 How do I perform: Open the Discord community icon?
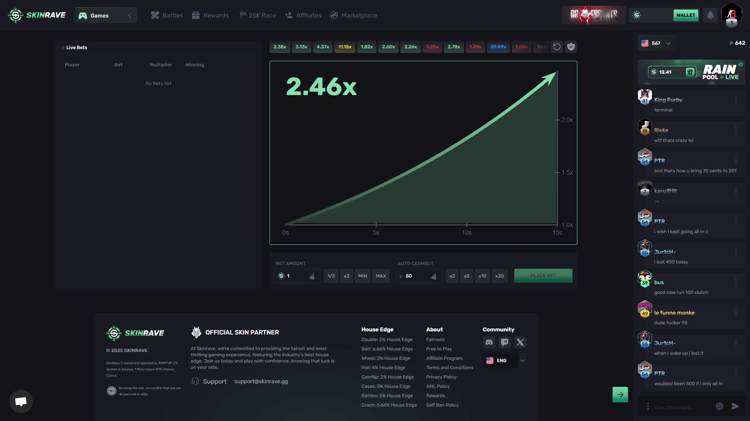489,342
